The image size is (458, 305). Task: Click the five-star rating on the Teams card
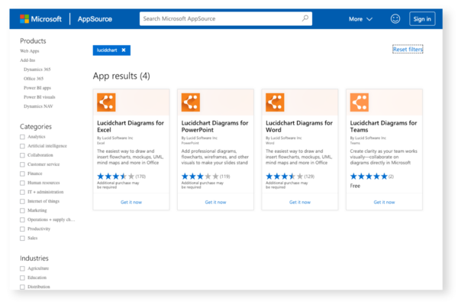[369, 177]
